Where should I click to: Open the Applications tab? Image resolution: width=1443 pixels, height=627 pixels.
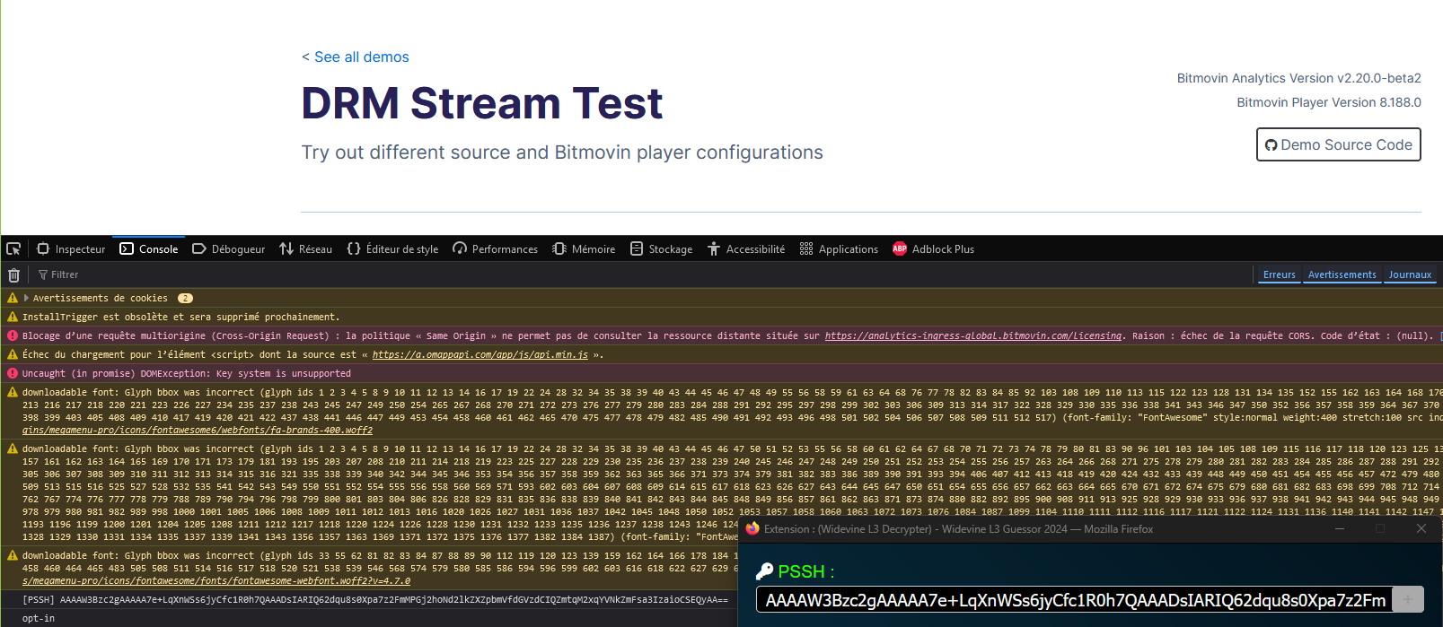point(839,248)
